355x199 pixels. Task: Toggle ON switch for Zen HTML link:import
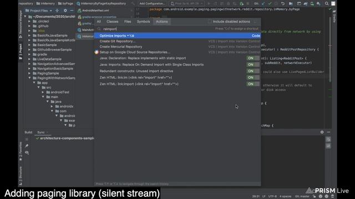(253, 84)
